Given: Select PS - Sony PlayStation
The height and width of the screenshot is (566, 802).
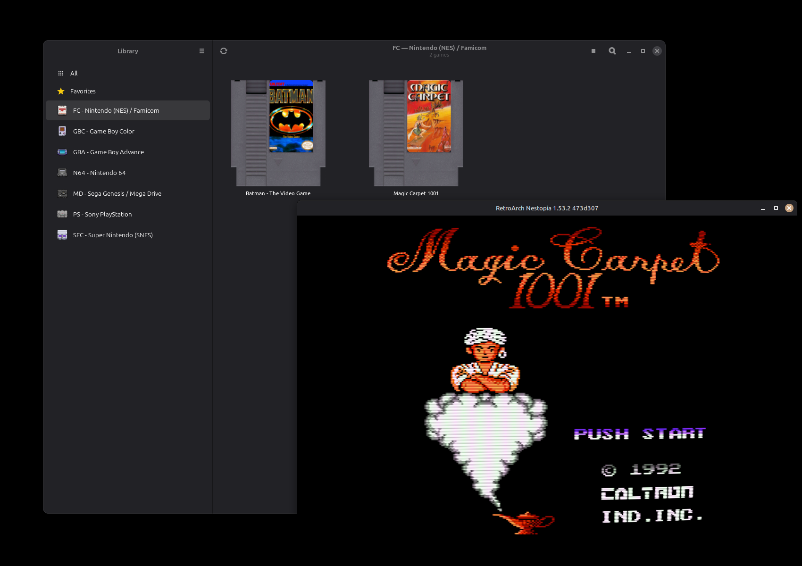Looking at the screenshot, I should [x=128, y=214].
